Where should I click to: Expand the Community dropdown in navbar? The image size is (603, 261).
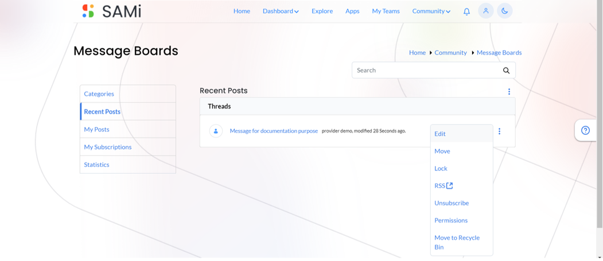[x=431, y=11]
